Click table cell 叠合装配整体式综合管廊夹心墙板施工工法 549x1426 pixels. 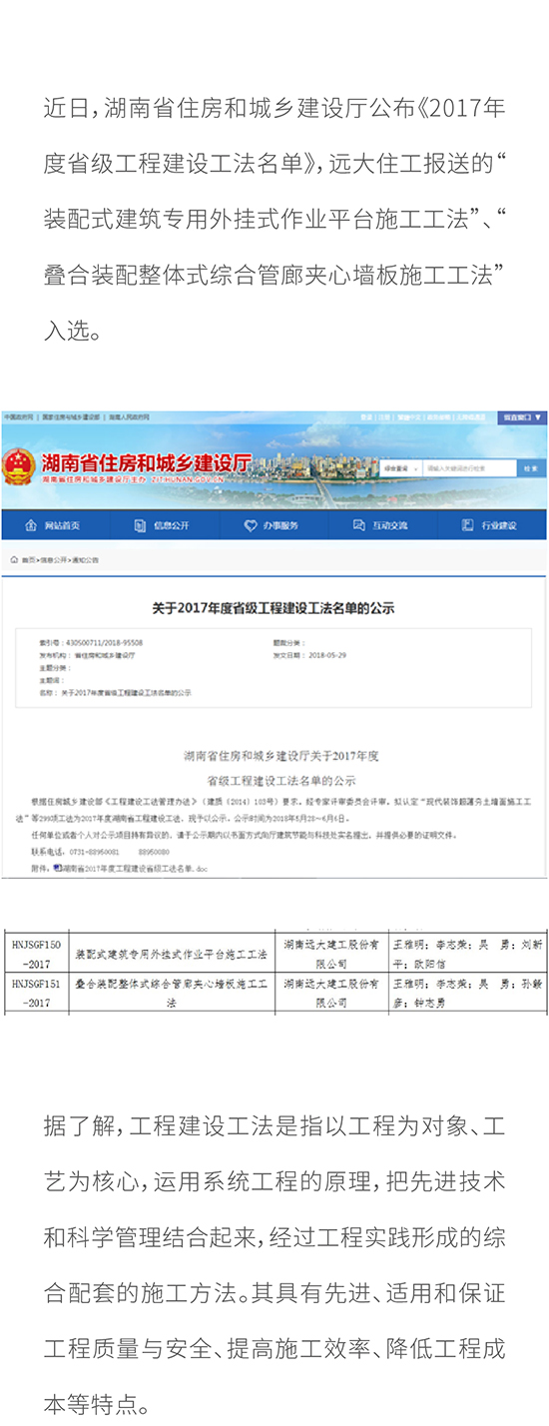(x=173, y=992)
